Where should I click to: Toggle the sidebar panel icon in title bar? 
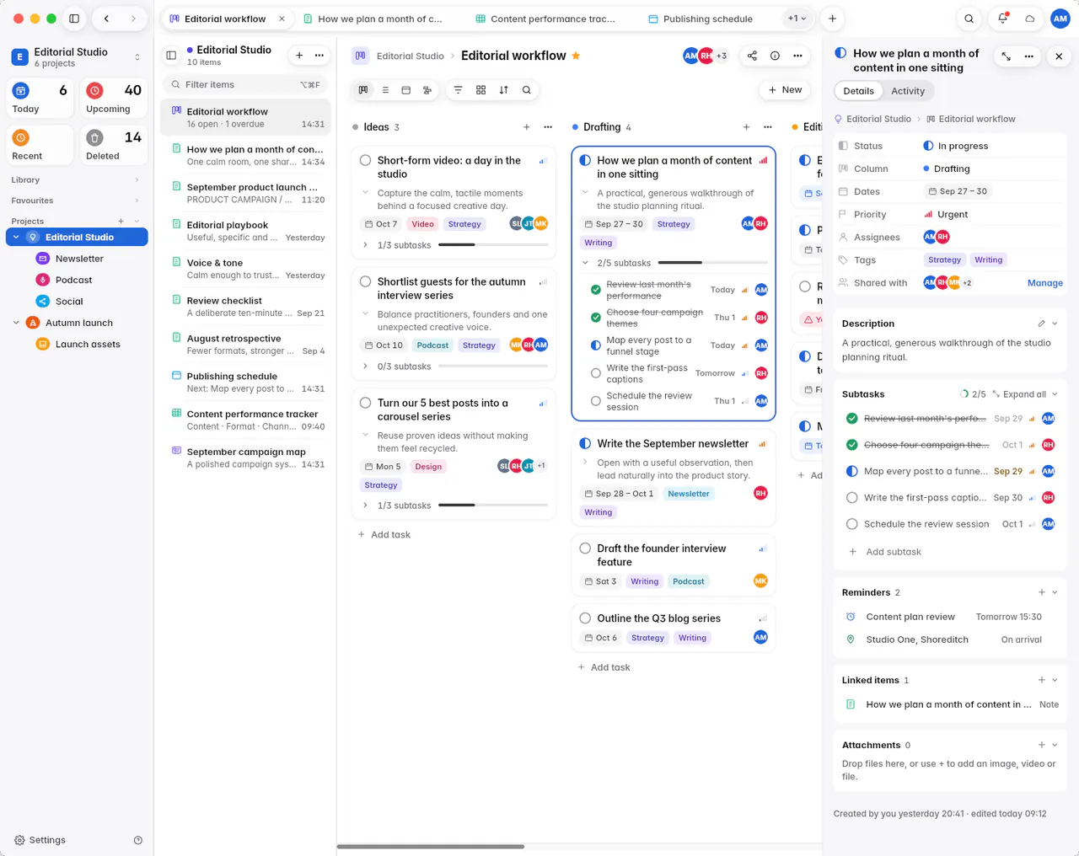[x=74, y=19]
